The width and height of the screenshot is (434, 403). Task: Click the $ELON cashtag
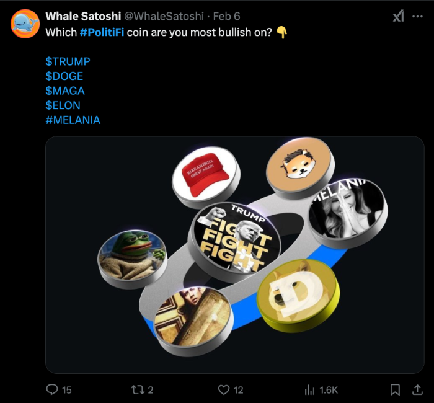(x=63, y=105)
